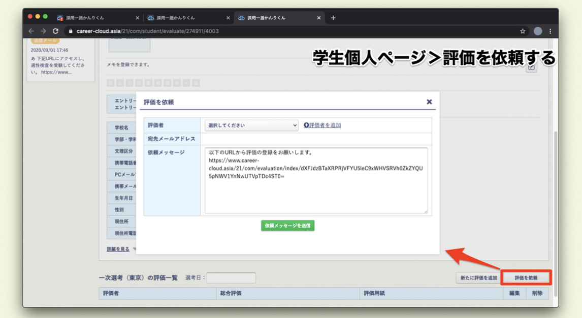Bookmark this page with the star icon

[x=523, y=31]
